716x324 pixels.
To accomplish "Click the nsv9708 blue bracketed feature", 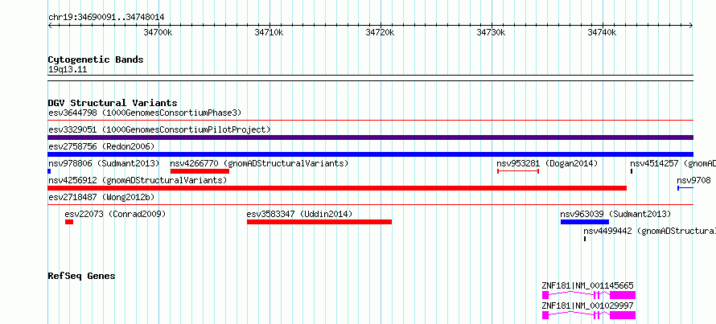I will coord(685,188).
